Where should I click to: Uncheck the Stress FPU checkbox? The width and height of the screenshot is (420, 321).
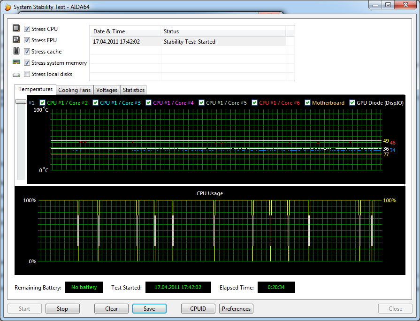click(27, 40)
